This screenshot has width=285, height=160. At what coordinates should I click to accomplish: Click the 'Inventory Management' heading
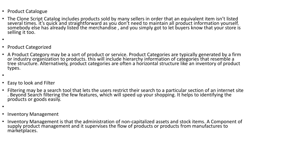point(33,114)
